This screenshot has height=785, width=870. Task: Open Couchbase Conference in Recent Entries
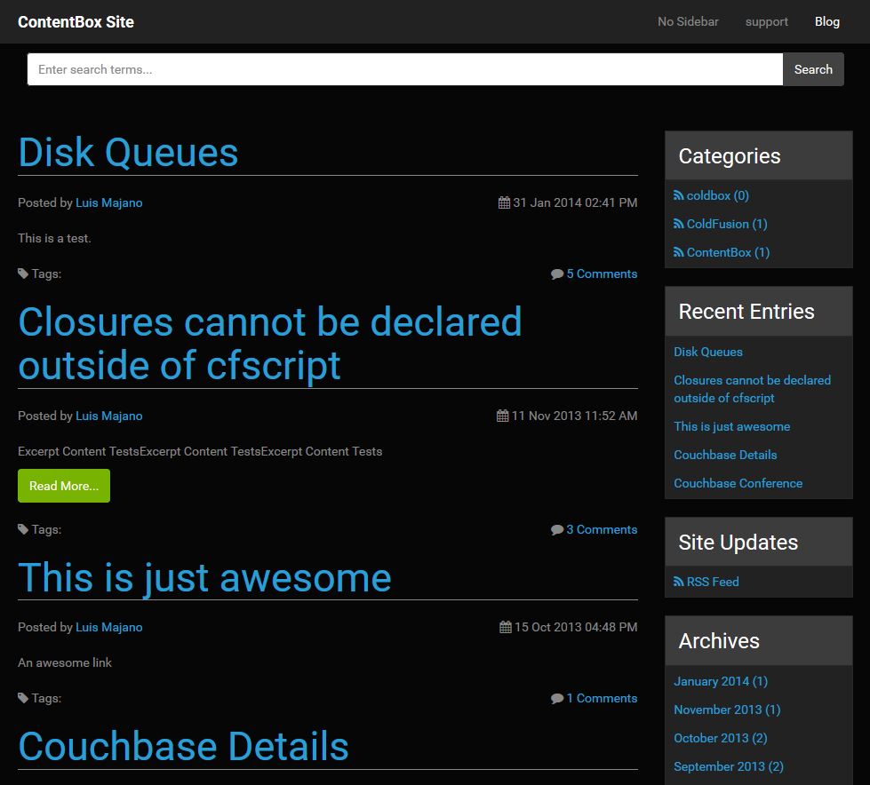738,483
